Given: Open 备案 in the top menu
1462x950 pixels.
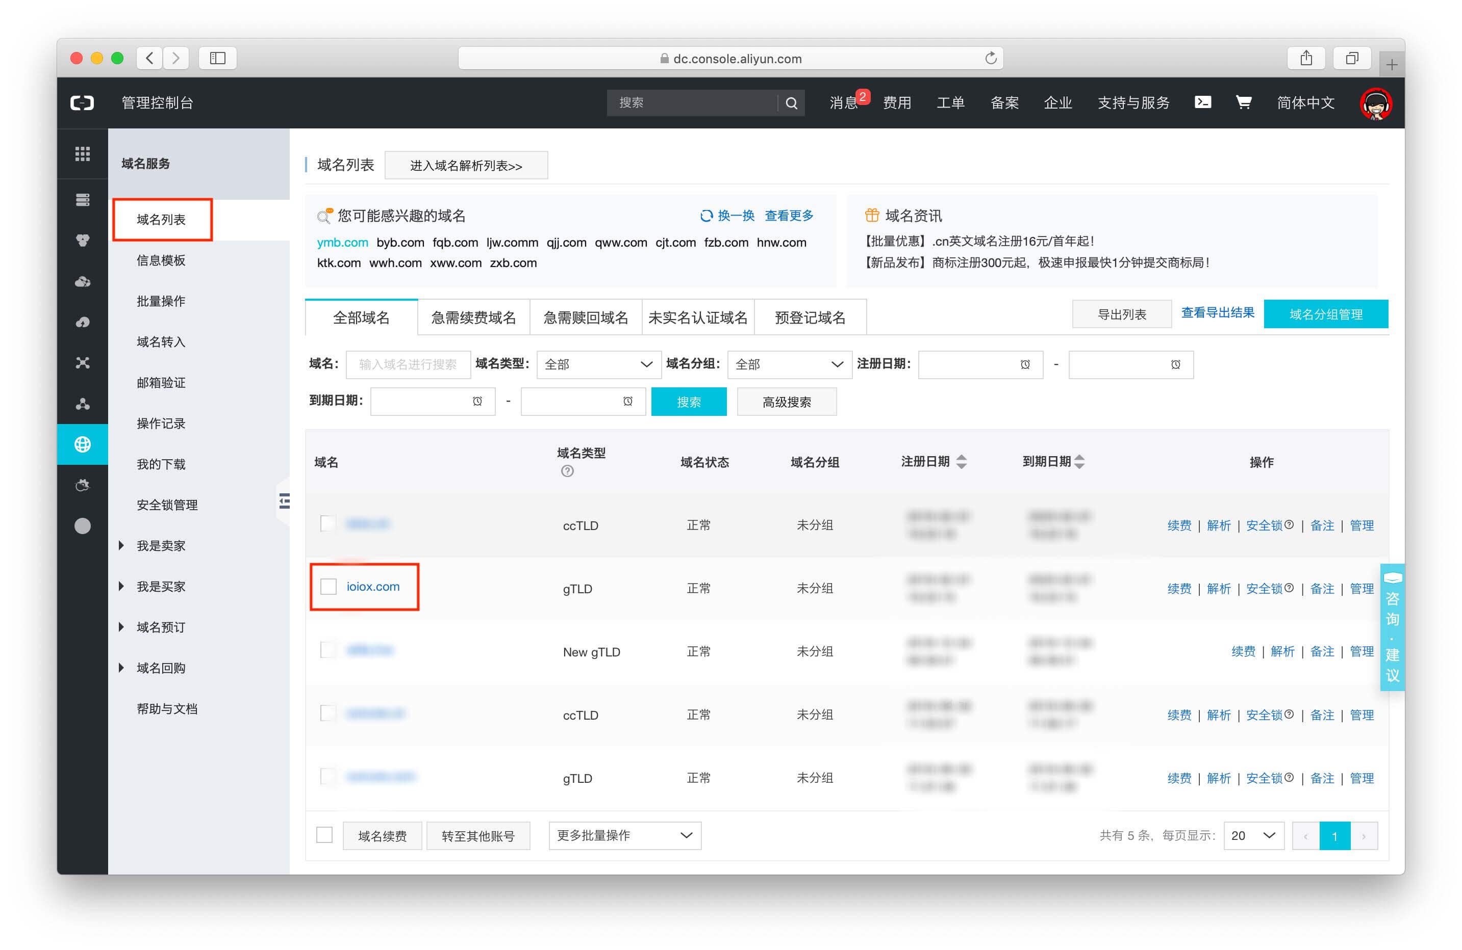Looking at the screenshot, I should click(1004, 102).
